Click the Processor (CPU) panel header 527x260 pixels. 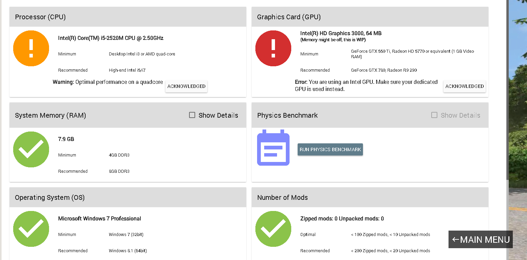128,17
